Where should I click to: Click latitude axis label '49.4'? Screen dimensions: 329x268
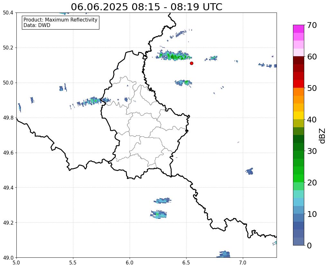8,188
